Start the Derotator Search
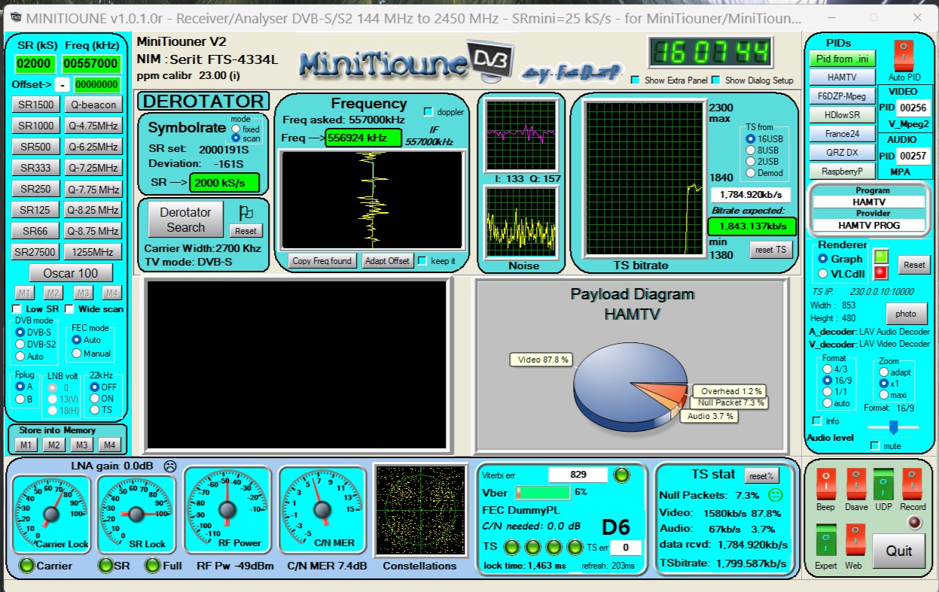Image resolution: width=939 pixels, height=592 pixels. coord(185,220)
